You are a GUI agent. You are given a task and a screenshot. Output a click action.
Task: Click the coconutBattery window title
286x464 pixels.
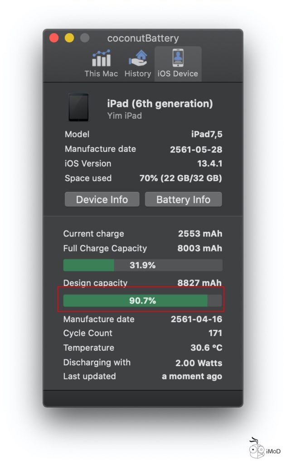coord(143,39)
